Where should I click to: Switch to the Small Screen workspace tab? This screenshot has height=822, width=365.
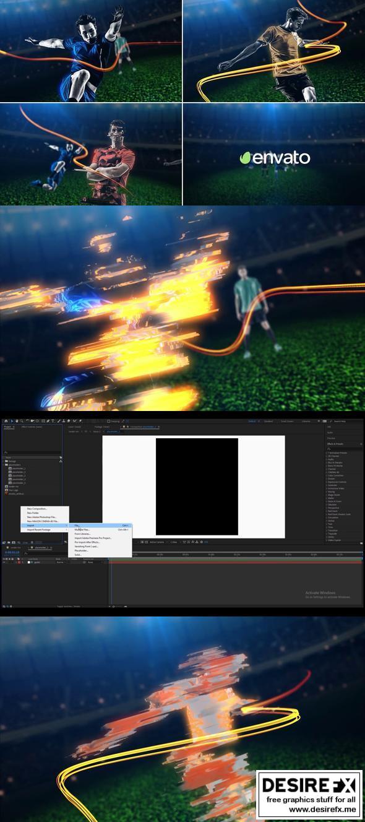[x=287, y=421]
